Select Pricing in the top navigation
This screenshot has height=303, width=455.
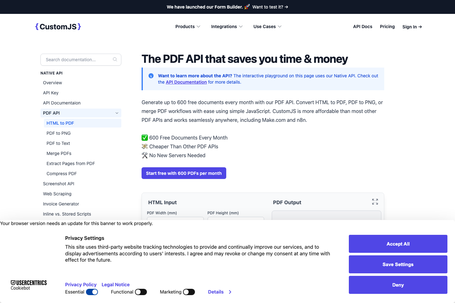(x=387, y=27)
